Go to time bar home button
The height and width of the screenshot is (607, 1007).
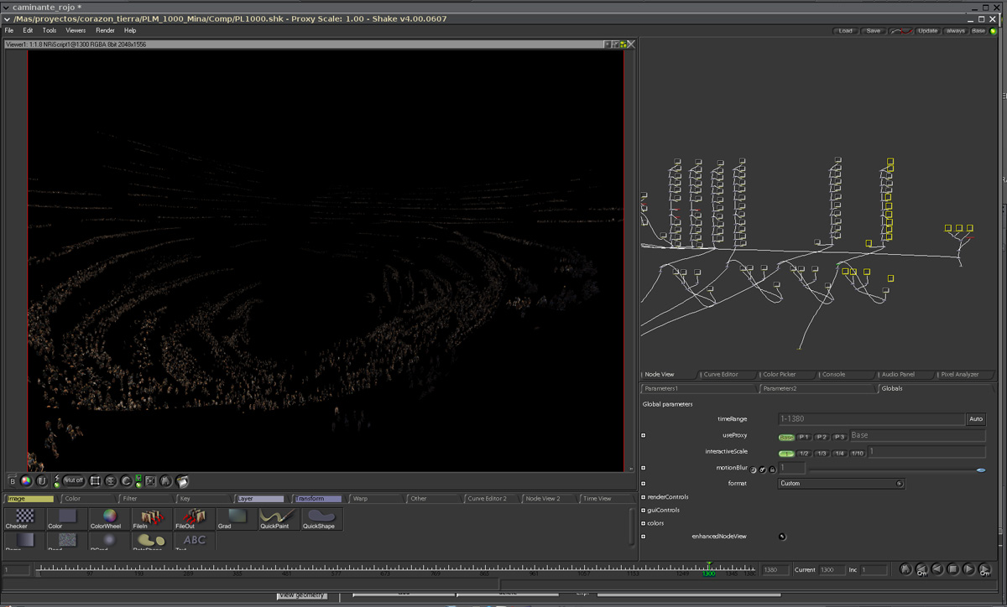[905, 569]
